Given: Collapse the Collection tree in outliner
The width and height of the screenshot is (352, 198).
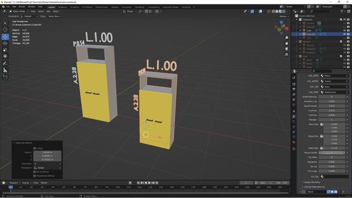Looking at the screenshot, I should 297,20.
